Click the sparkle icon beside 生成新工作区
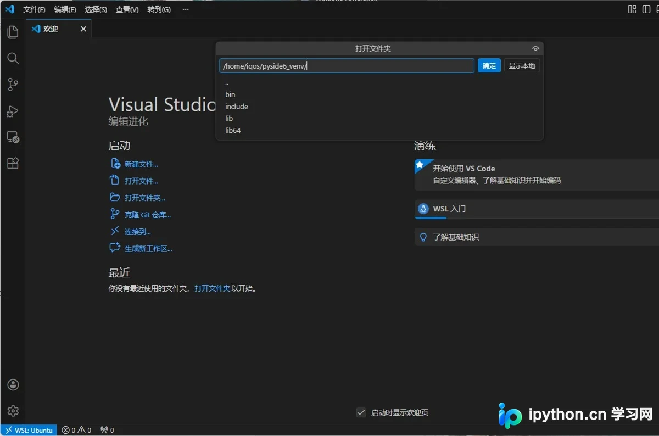 (x=115, y=248)
